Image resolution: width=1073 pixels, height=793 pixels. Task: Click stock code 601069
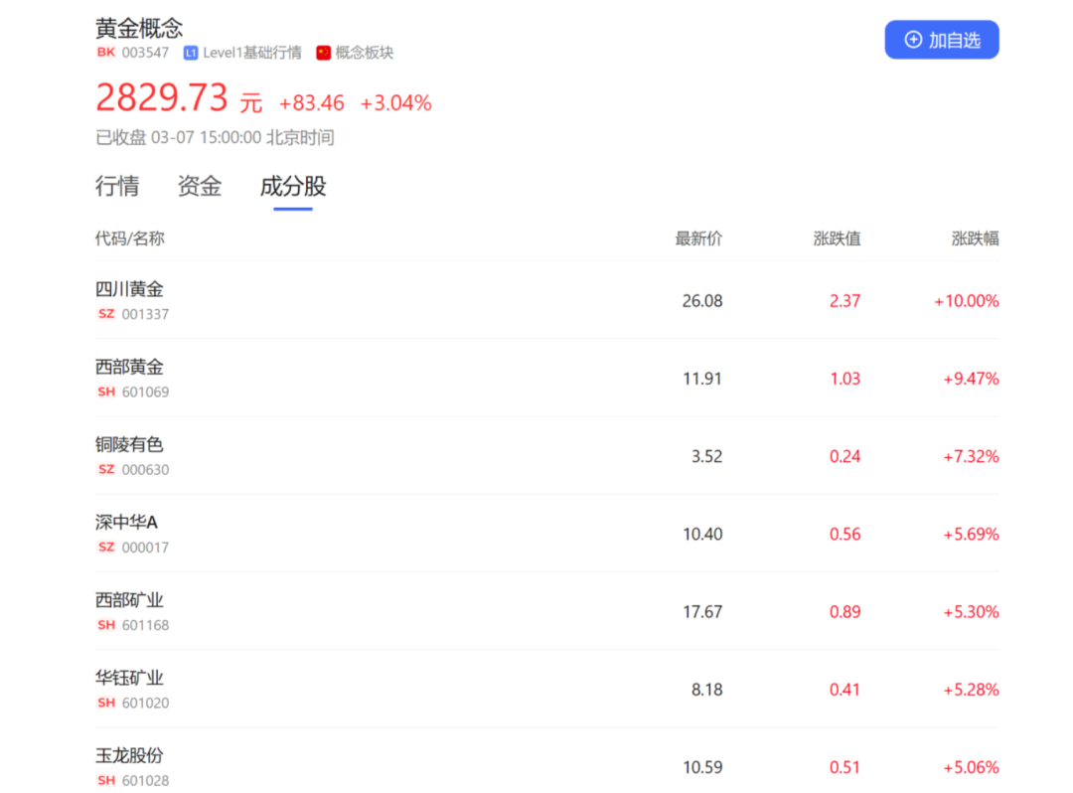click(145, 393)
